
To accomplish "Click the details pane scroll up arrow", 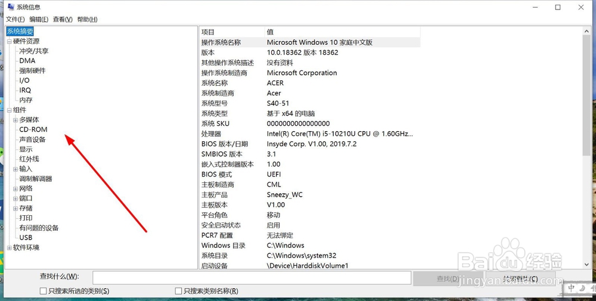I will pyautogui.click(x=586, y=32).
